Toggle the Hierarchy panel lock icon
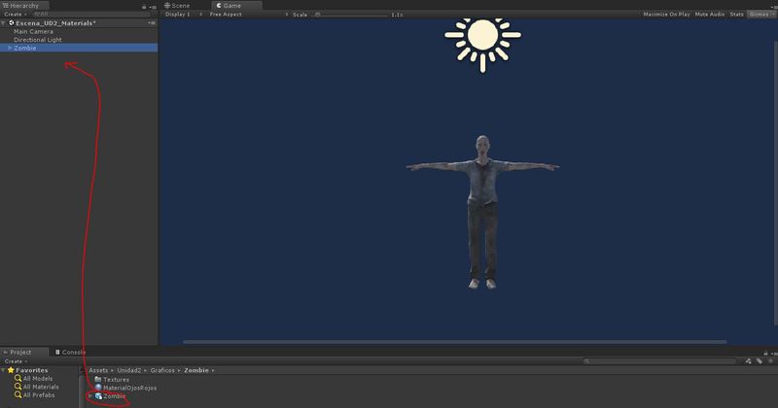Image resolution: width=778 pixels, height=408 pixels. coord(144,7)
